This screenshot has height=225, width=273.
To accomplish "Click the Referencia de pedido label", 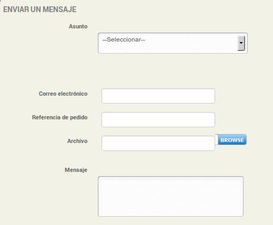I will pyautogui.click(x=59, y=117).
